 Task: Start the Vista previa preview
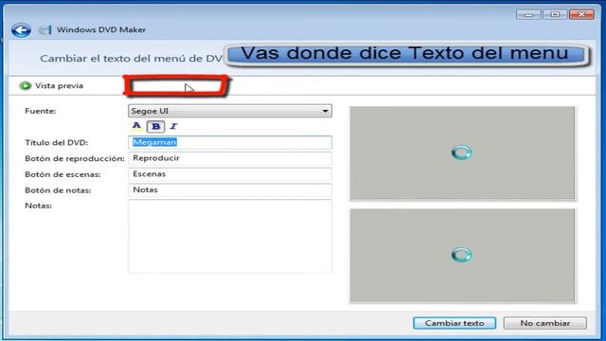[x=51, y=86]
